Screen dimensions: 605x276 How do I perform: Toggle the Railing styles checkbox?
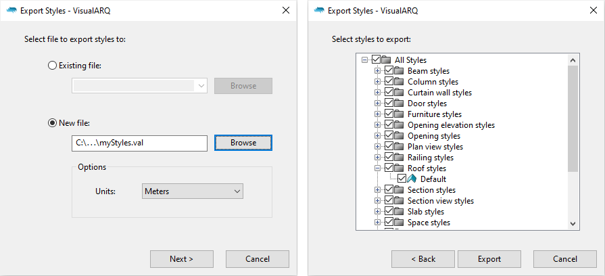click(x=389, y=157)
